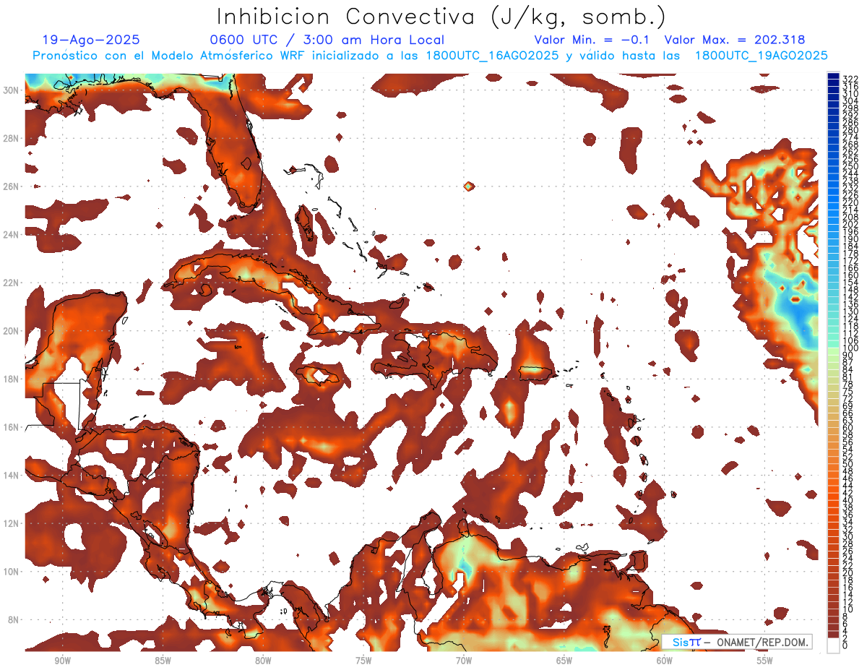Click the 22N latitude label
Viewport: 867px width, 670px height.
pyautogui.click(x=12, y=283)
